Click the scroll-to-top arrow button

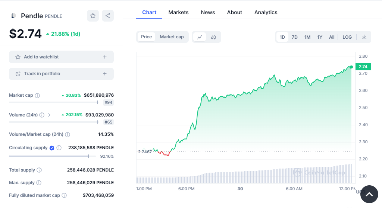369,194
